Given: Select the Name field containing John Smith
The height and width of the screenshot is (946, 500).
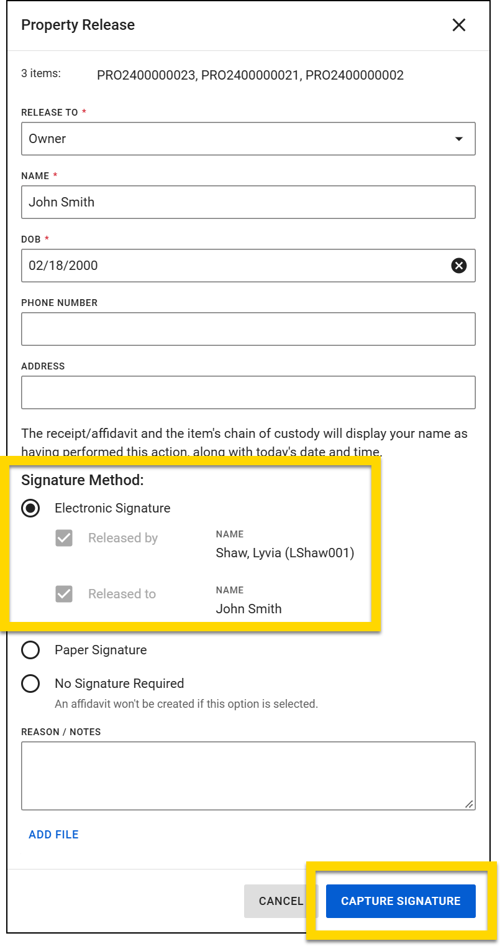Looking at the screenshot, I should click(248, 202).
